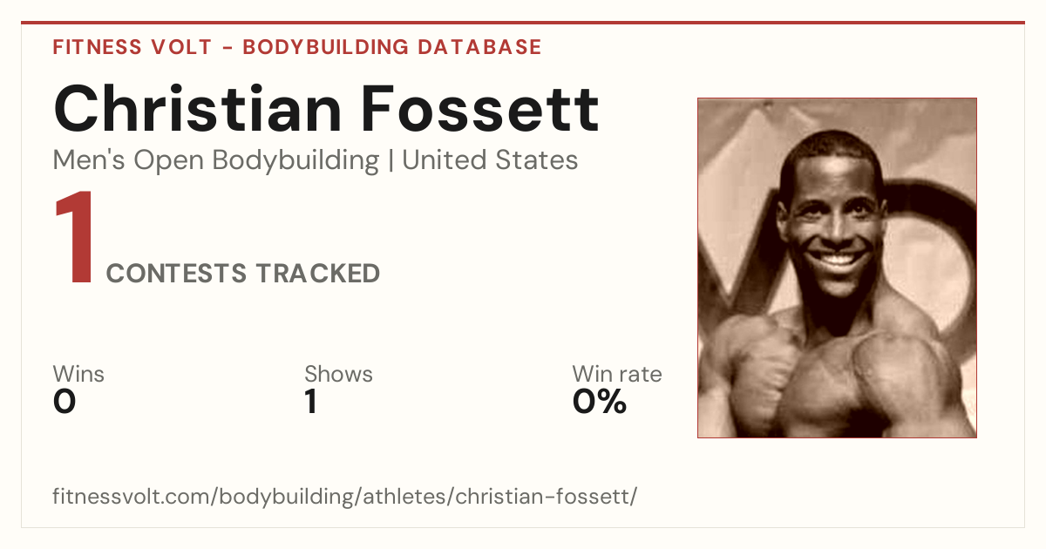This screenshot has width=1046, height=549.
Task: Click the Shows stat label
Action: pyautogui.click(x=338, y=374)
